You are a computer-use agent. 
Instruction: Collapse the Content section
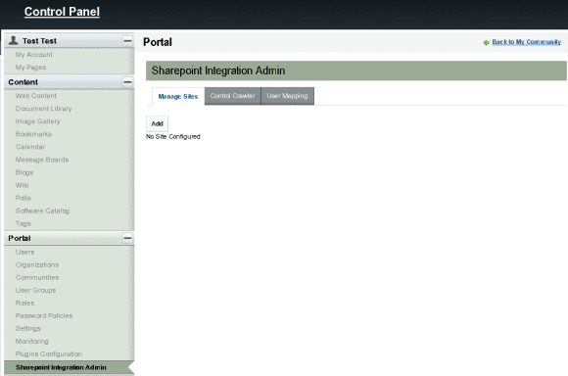pos(127,82)
